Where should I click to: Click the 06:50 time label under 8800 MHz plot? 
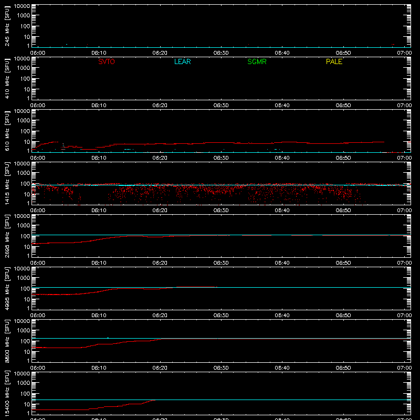click(x=343, y=368)
